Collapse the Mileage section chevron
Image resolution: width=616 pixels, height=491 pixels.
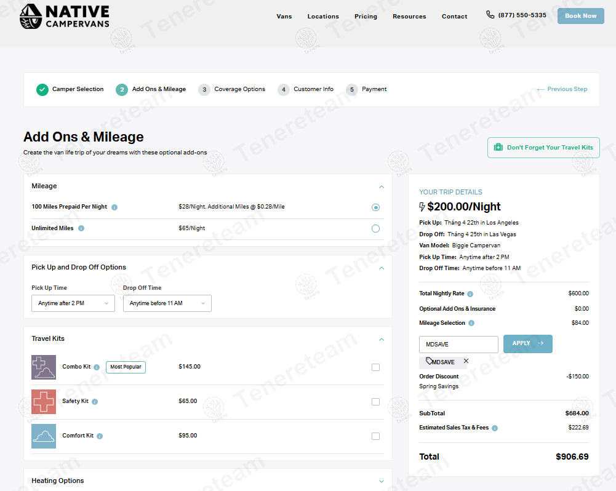tap(382, 187)
